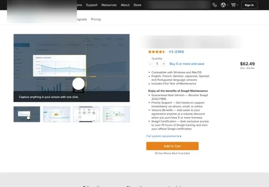Decrease quantity with the minus button
This screenshot has width=269, height=187.
point(150,64)
